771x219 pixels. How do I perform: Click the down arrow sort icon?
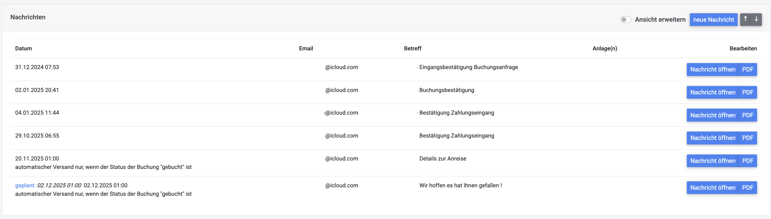click(x=756, y=19)
